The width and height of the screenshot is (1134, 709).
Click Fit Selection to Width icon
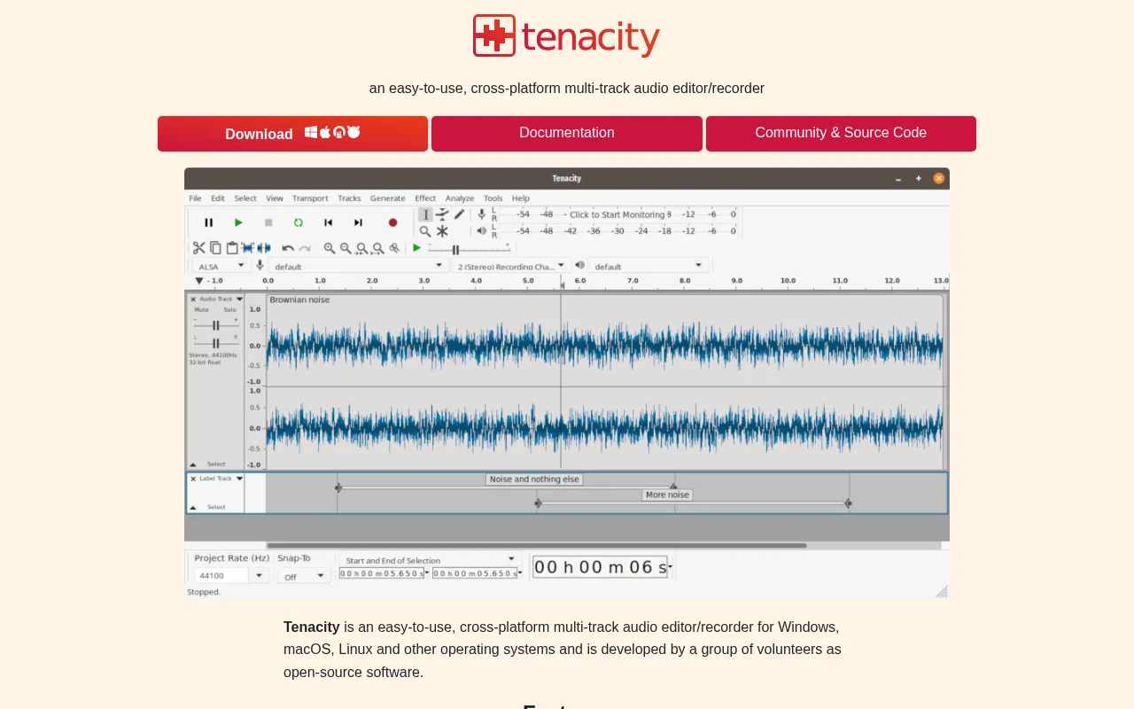coord(361,248)
